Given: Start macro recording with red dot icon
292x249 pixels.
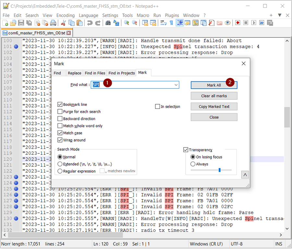Looking at the screenshot, I should click(237, 23).
